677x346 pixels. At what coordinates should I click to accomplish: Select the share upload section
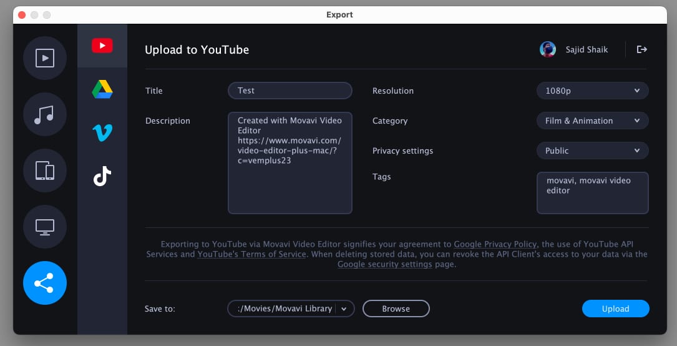click(45, 283)
